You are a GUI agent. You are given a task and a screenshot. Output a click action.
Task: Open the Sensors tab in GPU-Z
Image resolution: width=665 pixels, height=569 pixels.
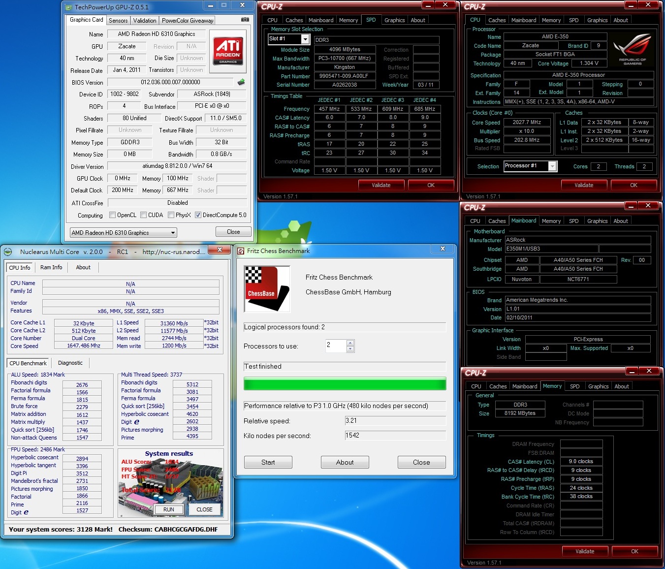118,20
